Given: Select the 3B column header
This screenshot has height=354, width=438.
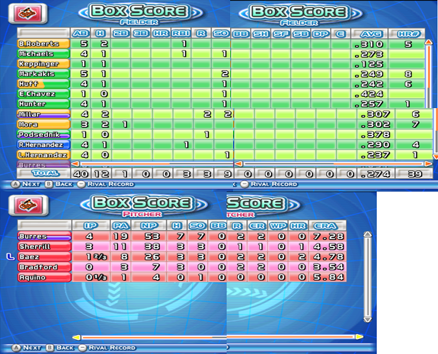Looking at the screenshot, I should click(141, 33).
